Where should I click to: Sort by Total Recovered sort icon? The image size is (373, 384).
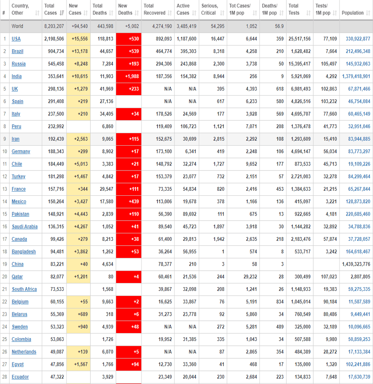pyautogui.click(x=170, y=13)
